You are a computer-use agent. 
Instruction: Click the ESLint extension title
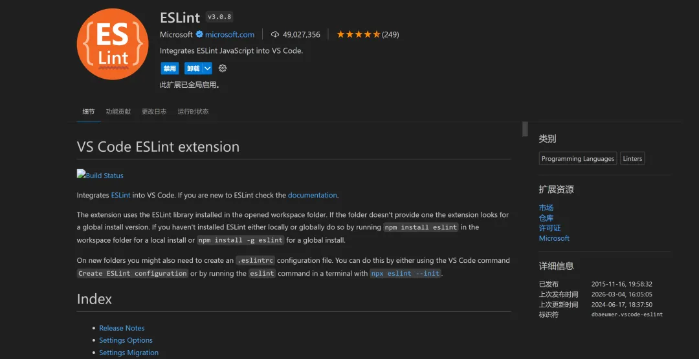180,17
